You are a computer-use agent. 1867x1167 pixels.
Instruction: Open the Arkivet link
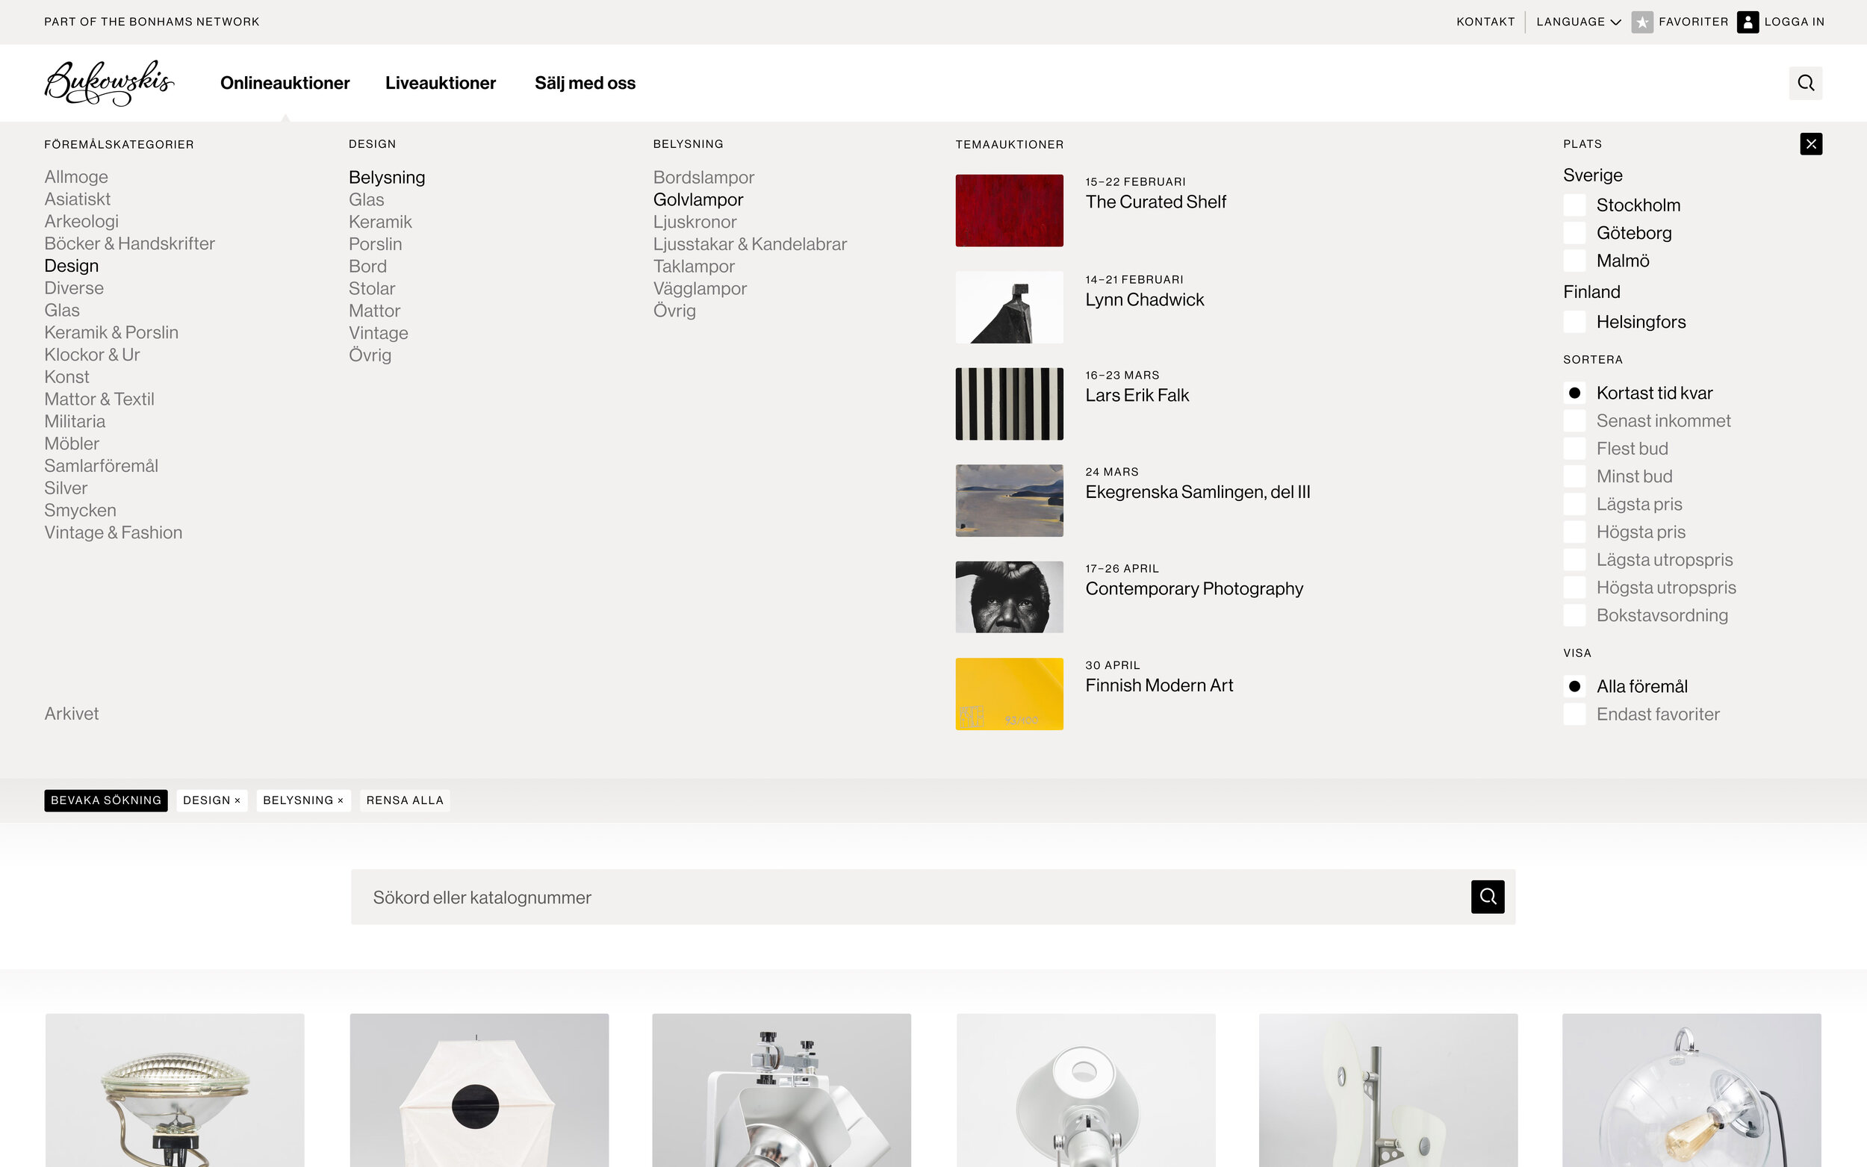(x=71, y=713)
